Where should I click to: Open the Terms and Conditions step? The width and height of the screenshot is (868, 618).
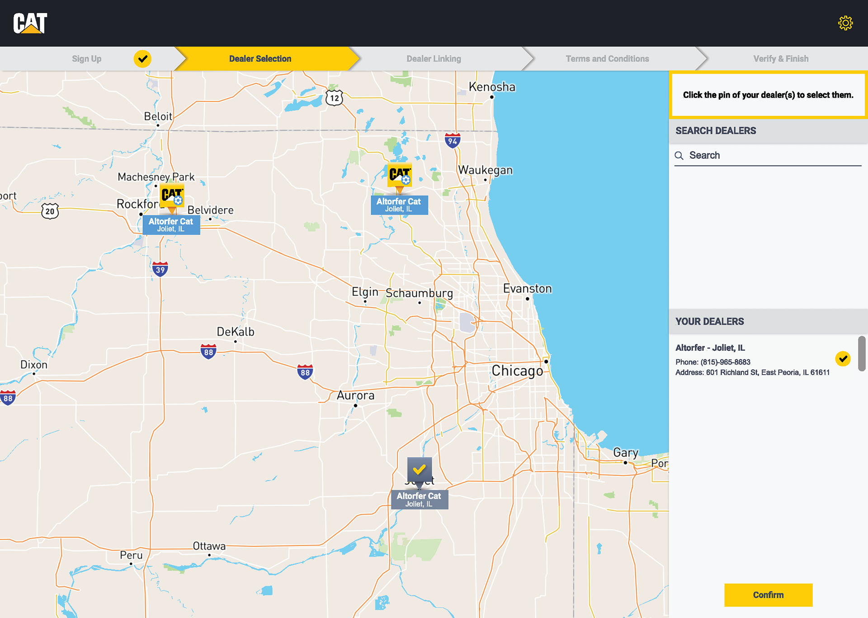point(607,59)
